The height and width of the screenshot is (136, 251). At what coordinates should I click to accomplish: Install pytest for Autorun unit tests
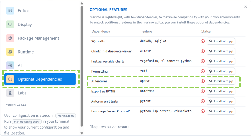coord(221,101)
